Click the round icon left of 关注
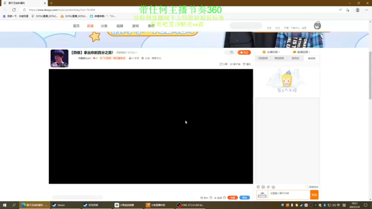 (x=232, y=52)
